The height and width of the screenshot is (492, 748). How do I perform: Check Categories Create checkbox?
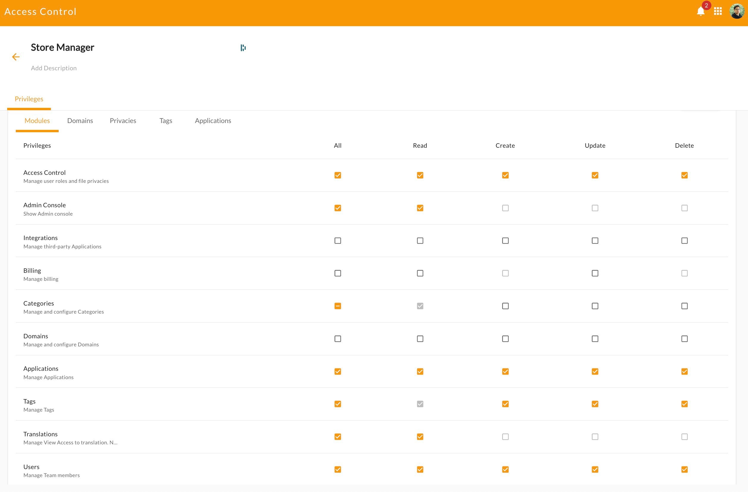coord(505,306)
